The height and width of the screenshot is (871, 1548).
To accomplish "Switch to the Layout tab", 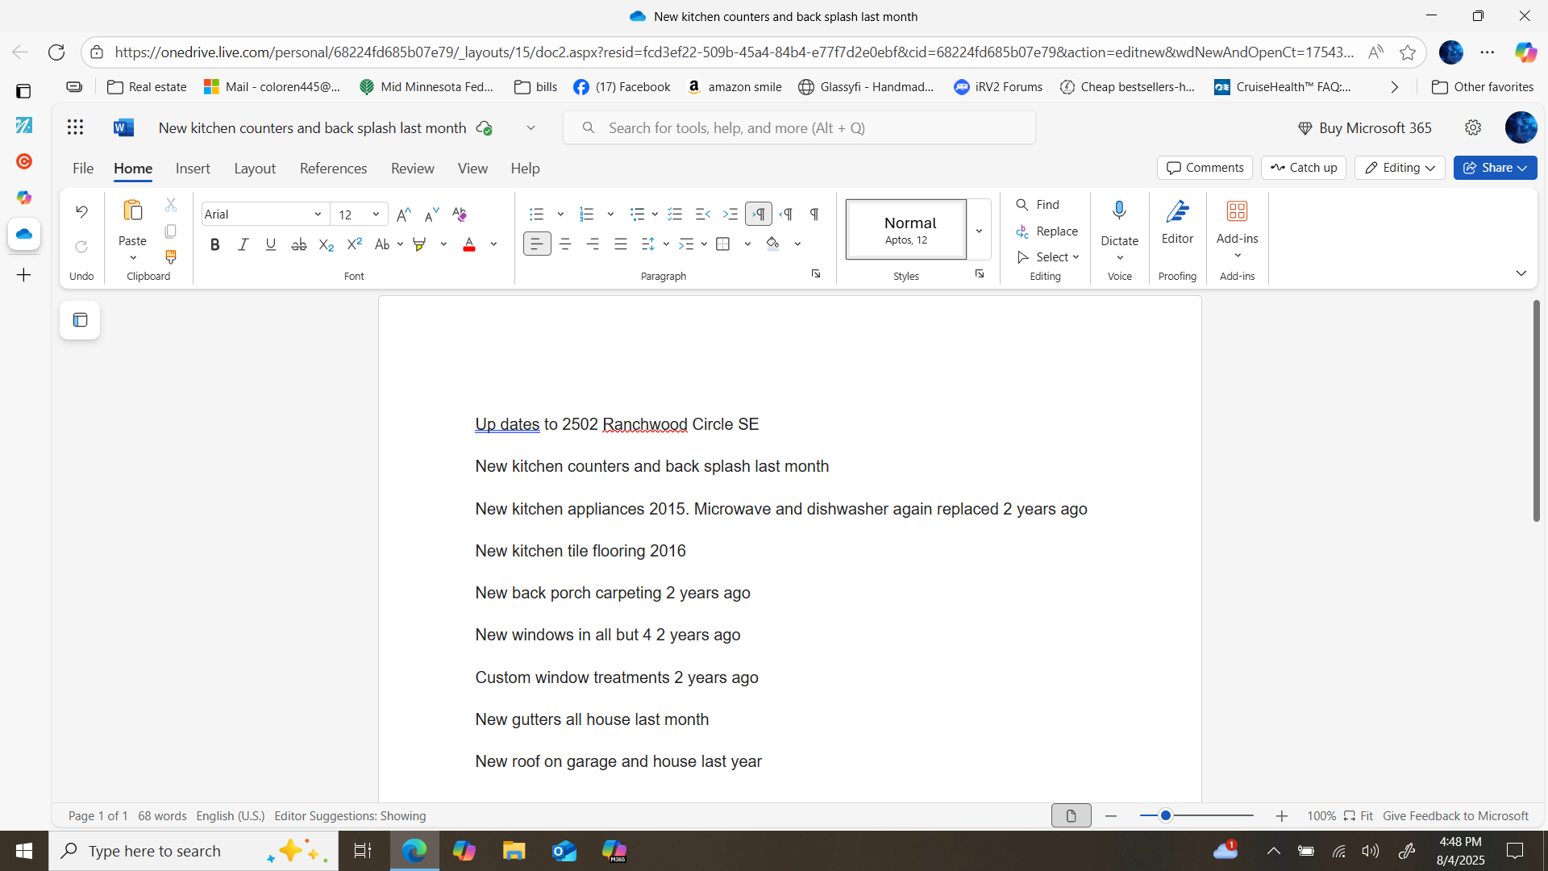I will click(x=255, y=169).
